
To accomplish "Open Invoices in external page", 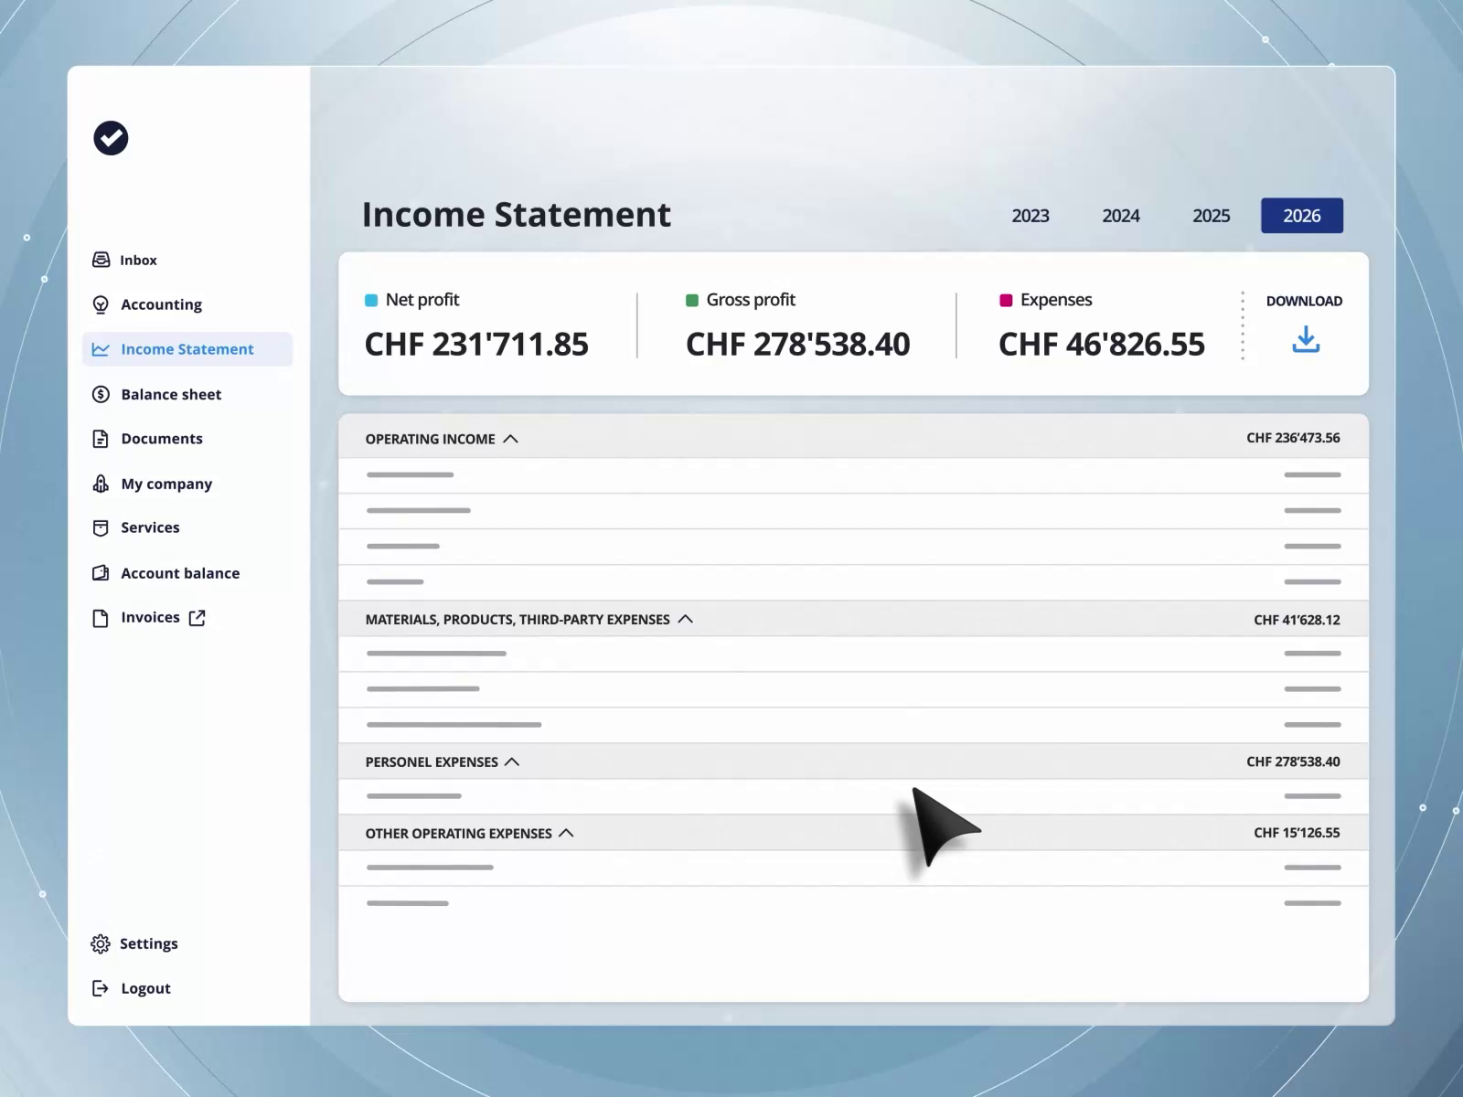I will pyautogui.click(x=150, y=617).
